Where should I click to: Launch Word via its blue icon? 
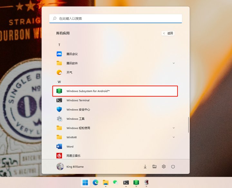click(x=59, y=146)
